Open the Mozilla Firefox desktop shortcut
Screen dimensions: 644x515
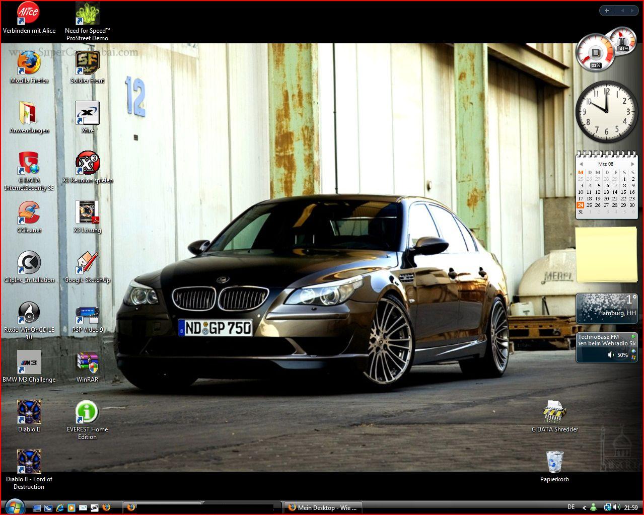(x=29, y=63)
